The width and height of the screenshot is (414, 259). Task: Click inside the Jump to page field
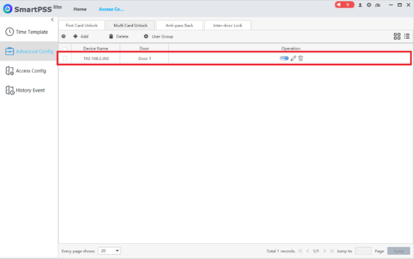pyautogui.click(x=363, y=251)
